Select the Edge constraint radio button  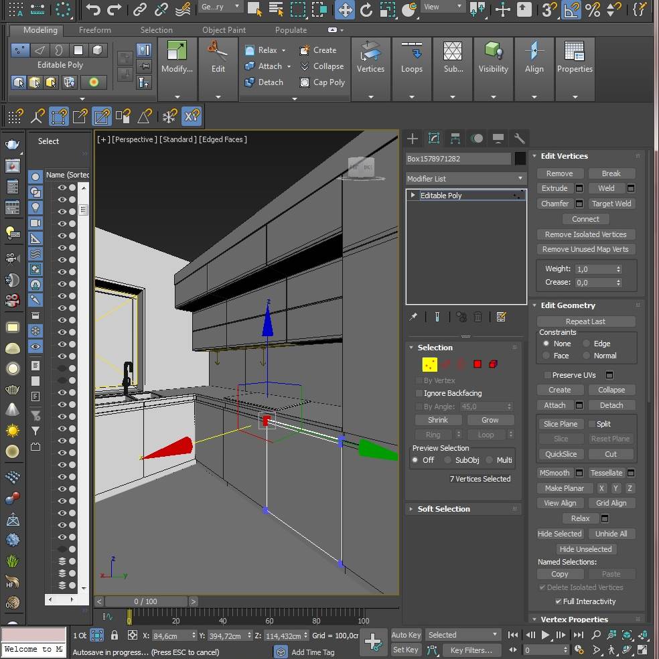click(x=586, y=344)
